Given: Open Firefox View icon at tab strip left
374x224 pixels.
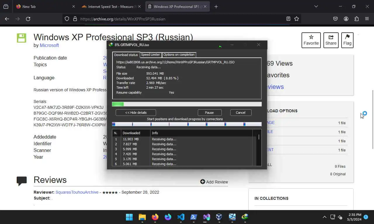Looking at the screenshot, I should (x=6, y=6).
